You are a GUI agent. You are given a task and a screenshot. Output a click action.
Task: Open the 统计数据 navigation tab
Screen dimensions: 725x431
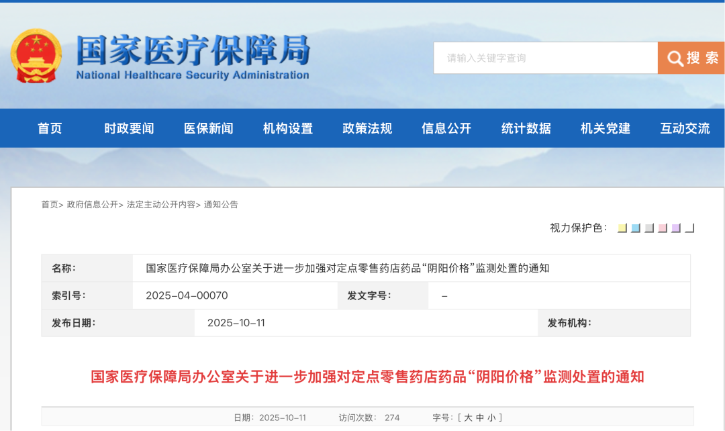526,128
